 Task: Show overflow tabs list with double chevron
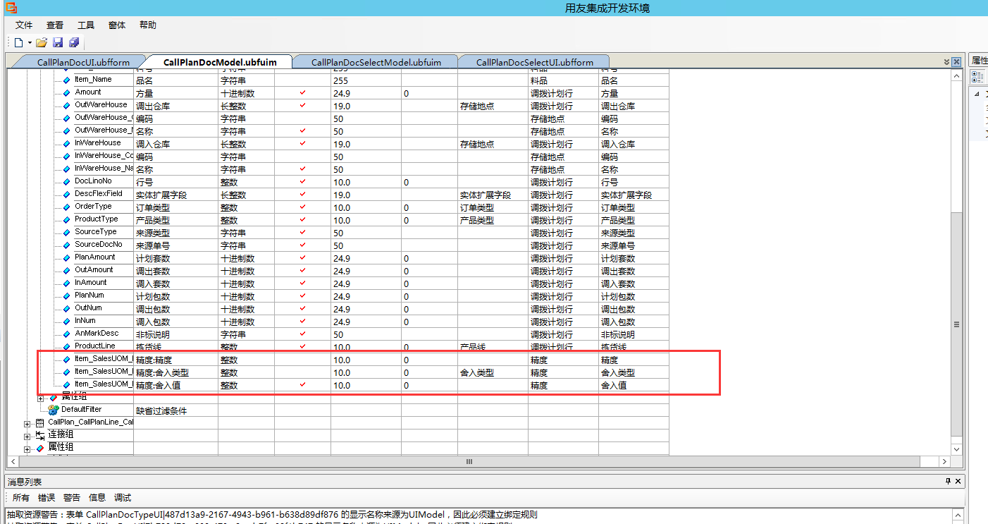point(946,62)
